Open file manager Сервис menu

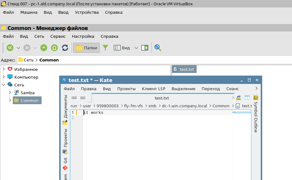tap(58, 36)
